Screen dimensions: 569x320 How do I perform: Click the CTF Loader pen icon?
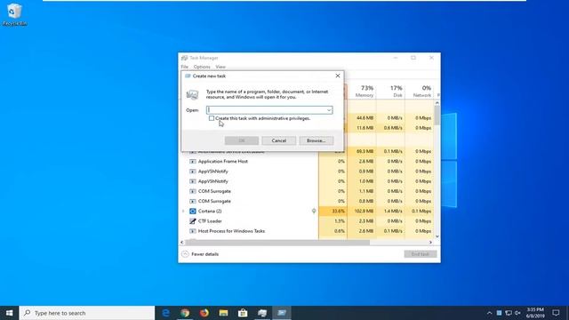pyautogui.click(x=193, y=221)
